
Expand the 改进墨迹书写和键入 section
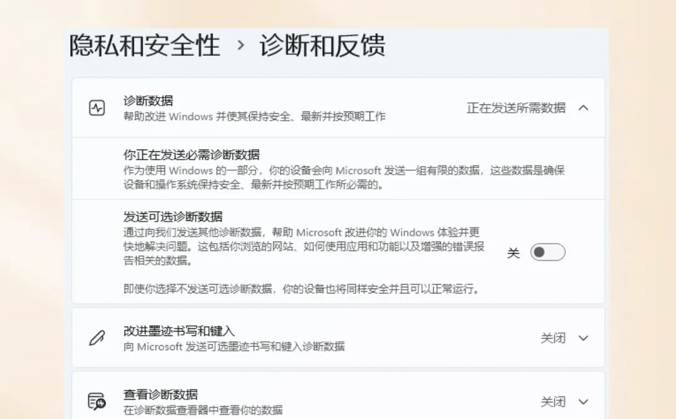point(583,338)
